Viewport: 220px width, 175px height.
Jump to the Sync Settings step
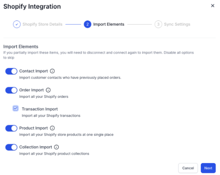coord(177,24)
